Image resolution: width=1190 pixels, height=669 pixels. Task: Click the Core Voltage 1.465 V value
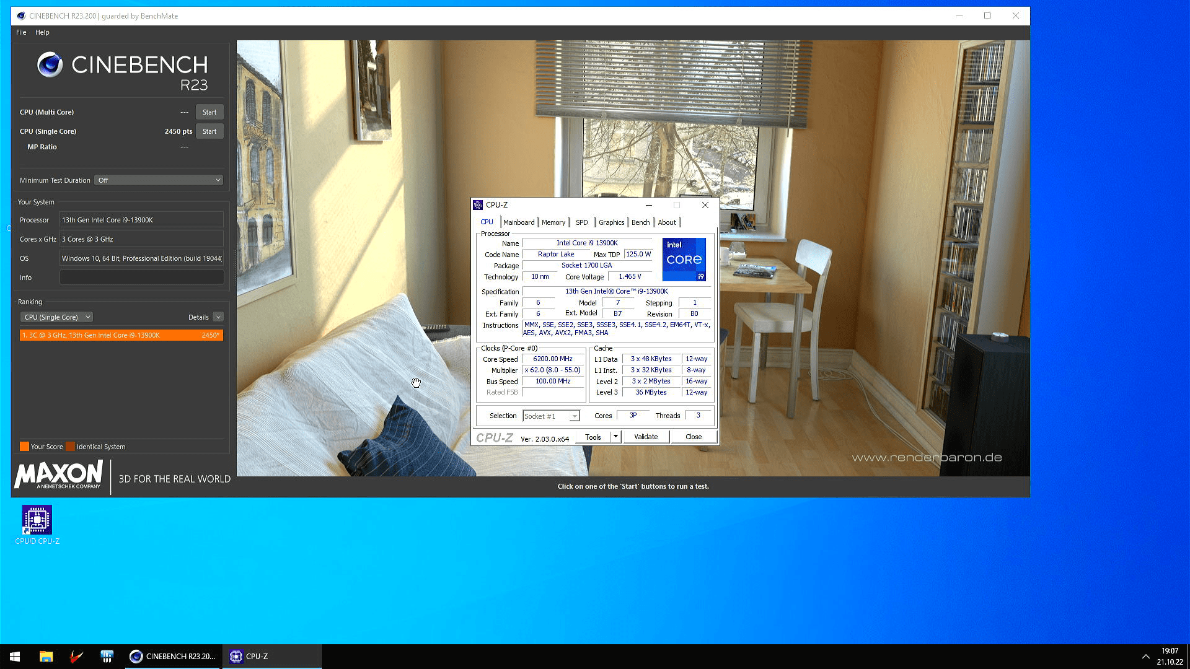(x=630, y=277)
